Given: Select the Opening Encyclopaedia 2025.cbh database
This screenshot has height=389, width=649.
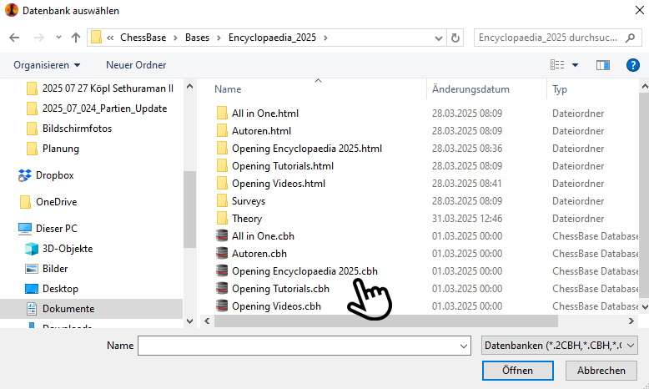Looking at the screenshot, I should click(304, 271).
